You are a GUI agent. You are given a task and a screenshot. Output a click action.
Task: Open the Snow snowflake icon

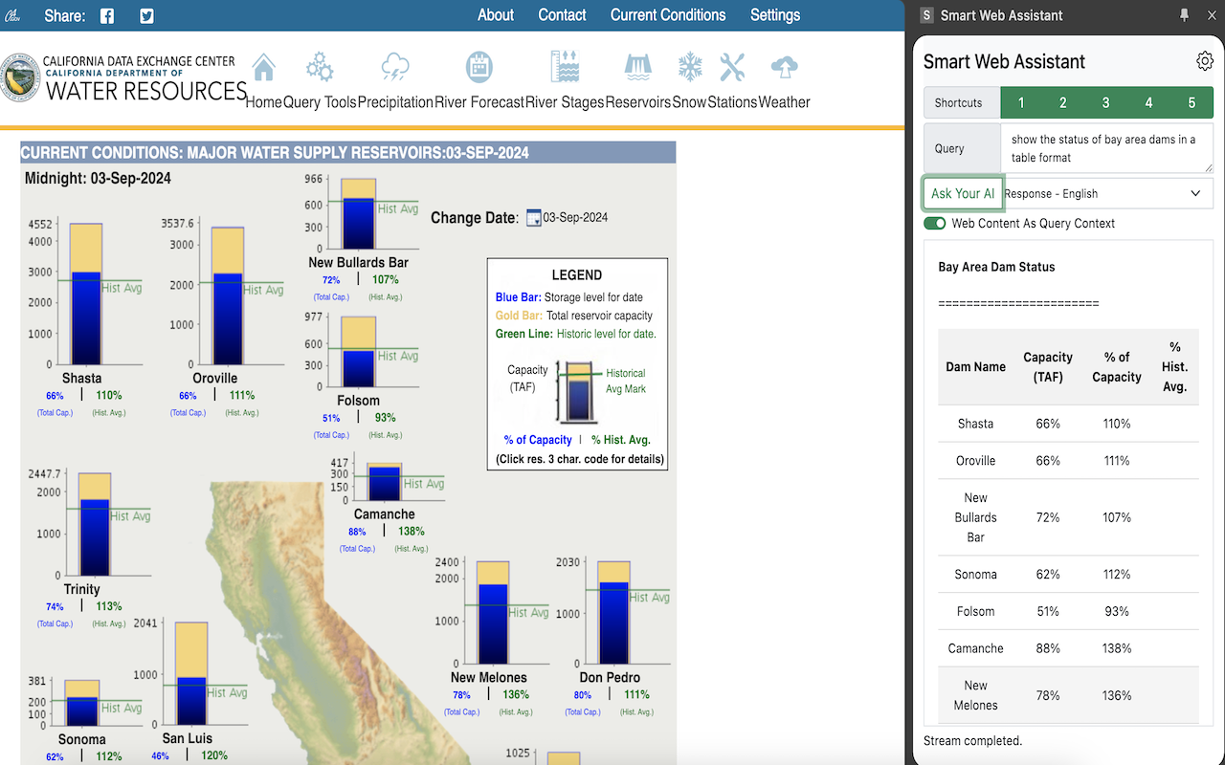[x=689, y=69]
